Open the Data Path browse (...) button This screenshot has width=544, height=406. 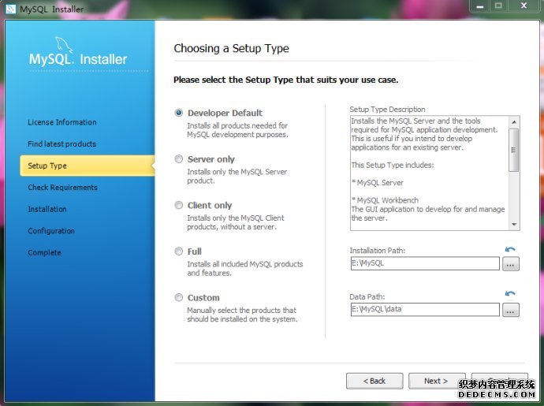point(511,310)
